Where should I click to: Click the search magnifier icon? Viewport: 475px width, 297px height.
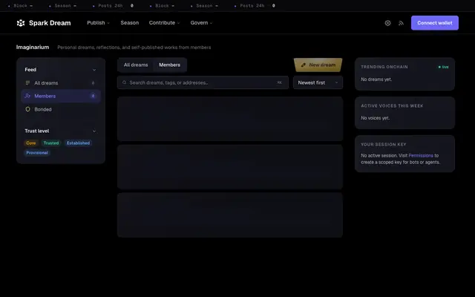click(x=124, y=82)
